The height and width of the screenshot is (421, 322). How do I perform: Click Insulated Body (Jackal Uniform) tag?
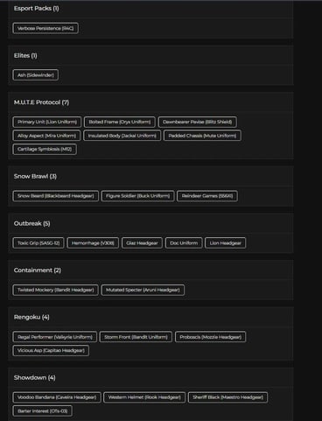click(122, 136)
